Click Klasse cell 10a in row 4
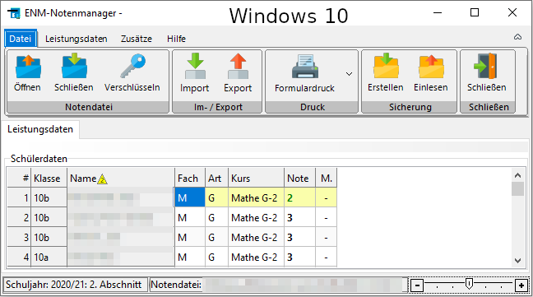533x297 pixels. [x=49, y=258]
